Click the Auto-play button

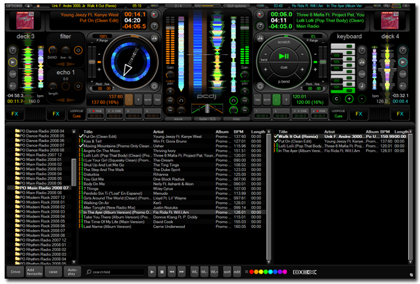(x=72, y=271)
